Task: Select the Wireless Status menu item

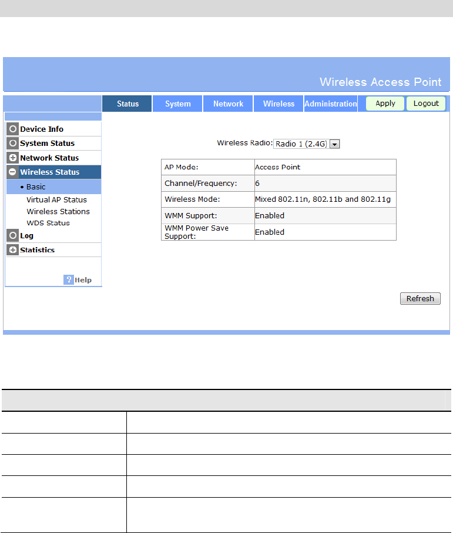Action: [49, 172]
